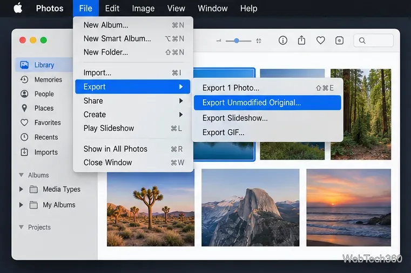Viewport: 411px width, 273px height.
Task: Open the Photos app menu
Action: coord(50,9)
